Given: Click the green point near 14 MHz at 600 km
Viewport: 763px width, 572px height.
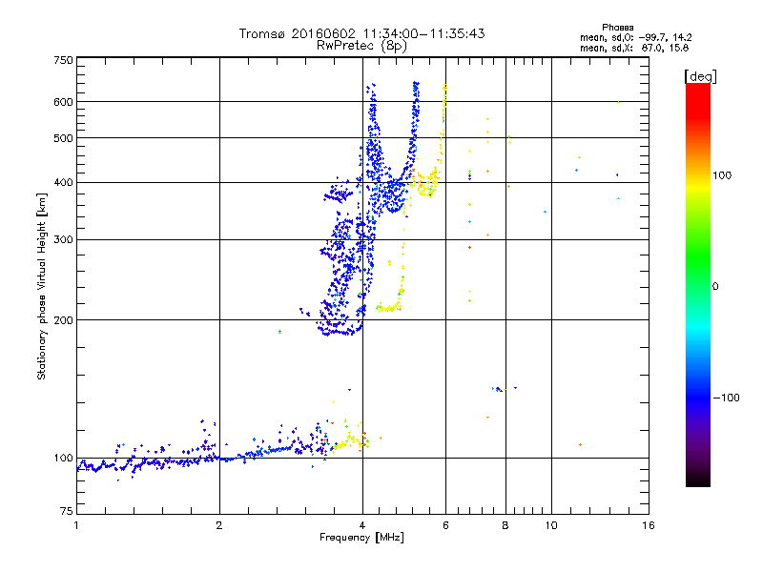Looking at the screenshot, I should pyautogui.click(x=618, y=102).
